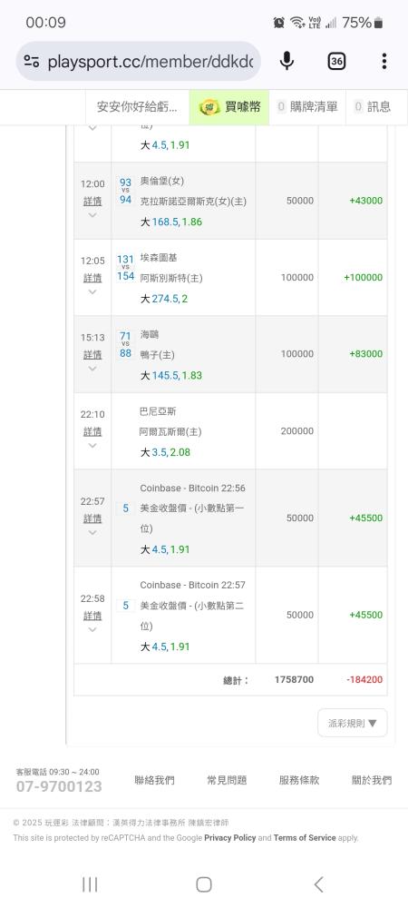Open the 聯絡我們 footer link
Image resolution: width=408 pixels, height=908 pixels.
(x=154, y=780)
